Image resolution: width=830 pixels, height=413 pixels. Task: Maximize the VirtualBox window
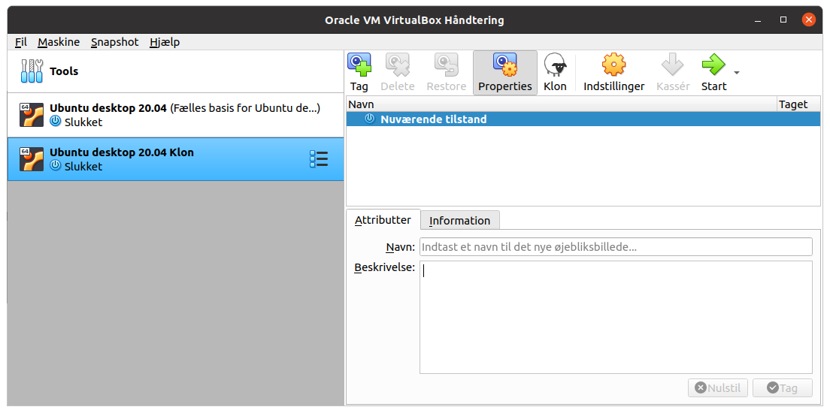pyautogui.click(x=783, y=20)
